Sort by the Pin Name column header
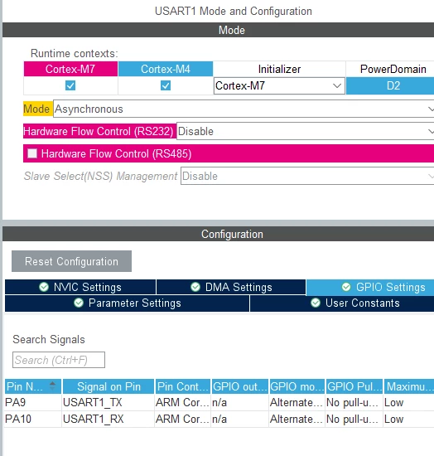Viewport: 434px width, 456px height. [33, 386]
